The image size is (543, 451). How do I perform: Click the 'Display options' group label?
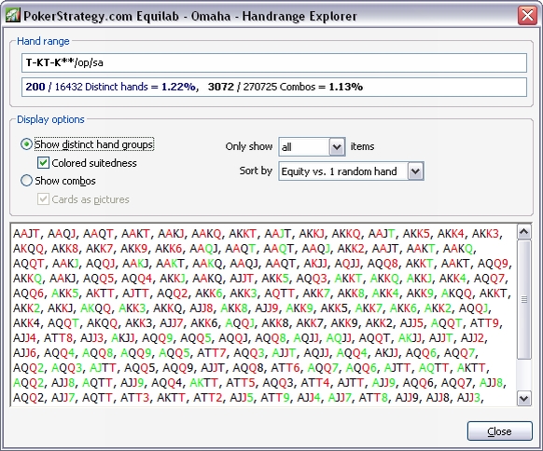(50, 119)
